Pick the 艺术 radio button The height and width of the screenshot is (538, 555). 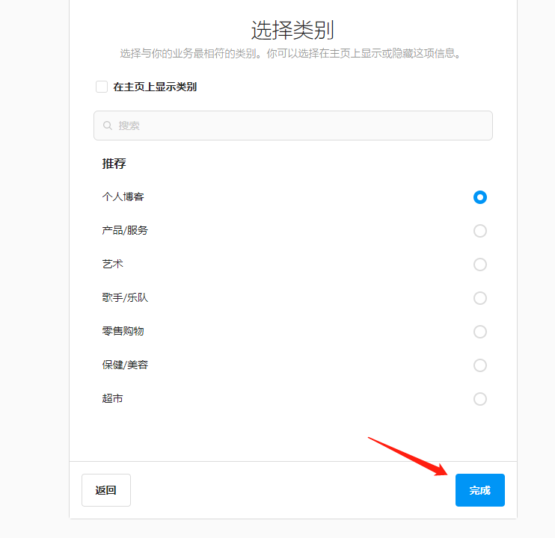(x=480, y=265)
